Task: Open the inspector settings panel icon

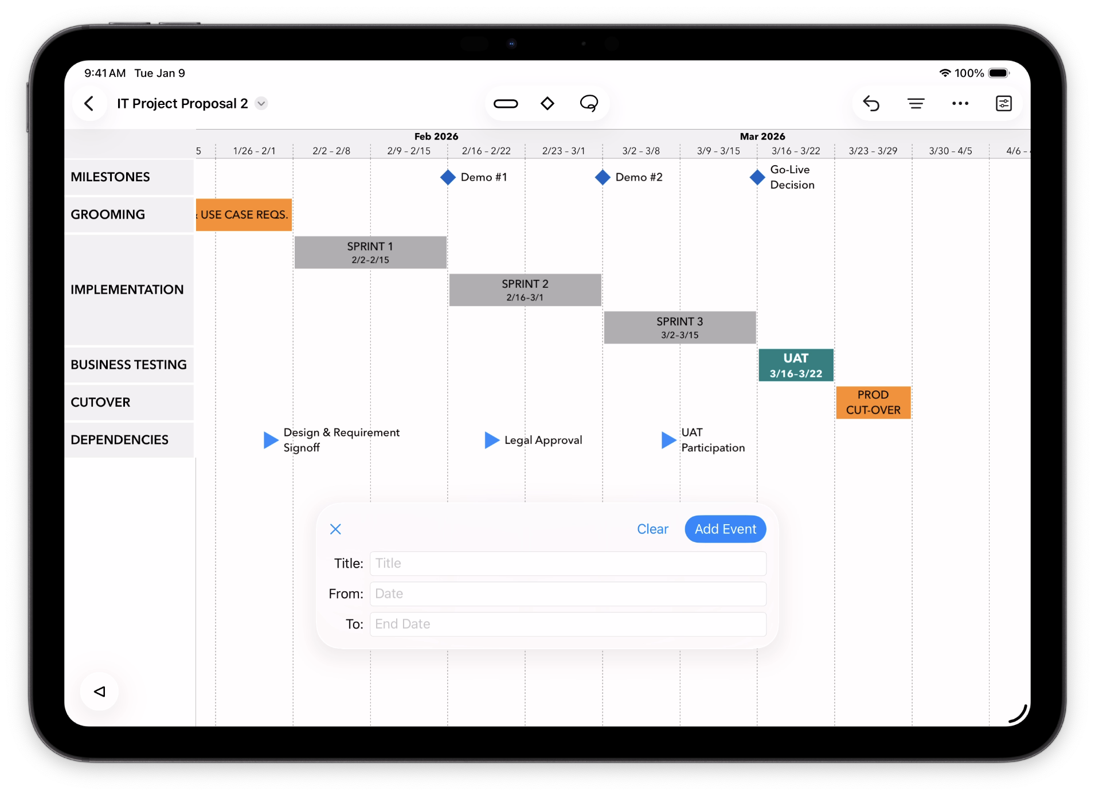Action: (x=1003, y=104)
